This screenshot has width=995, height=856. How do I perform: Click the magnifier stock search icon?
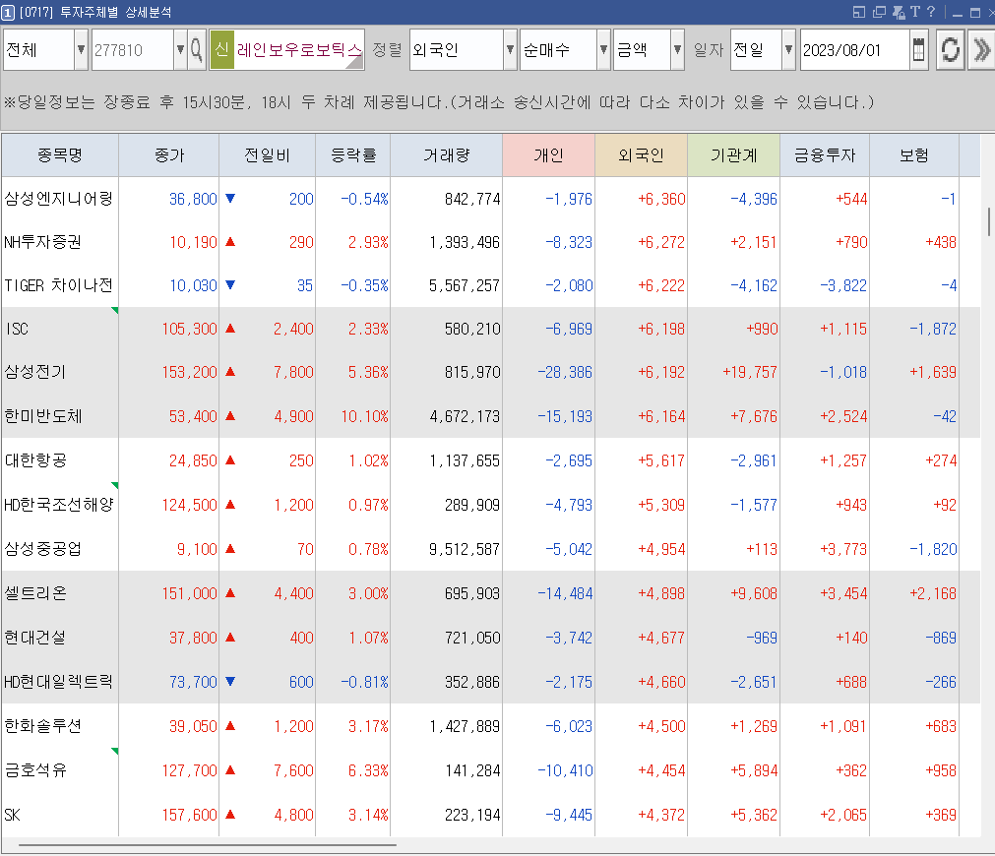[197, 49]
